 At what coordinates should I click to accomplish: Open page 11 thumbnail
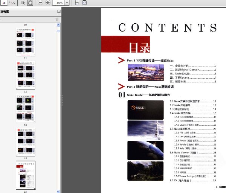point(26,42)
